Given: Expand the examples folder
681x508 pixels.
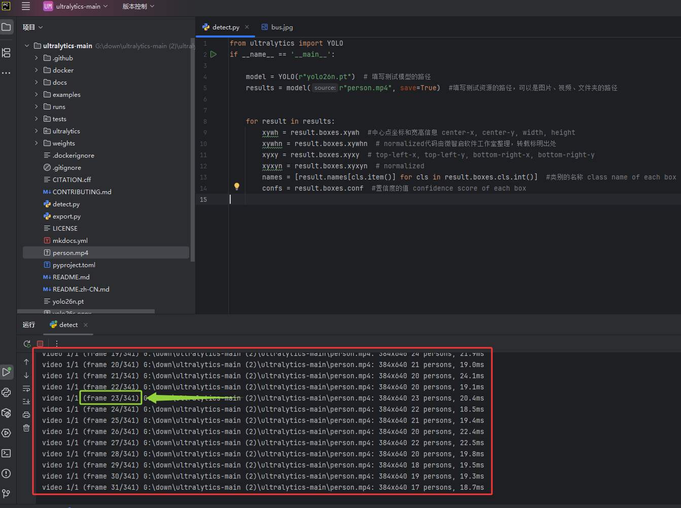Looking at the screenshot, I should pos(37,94).
